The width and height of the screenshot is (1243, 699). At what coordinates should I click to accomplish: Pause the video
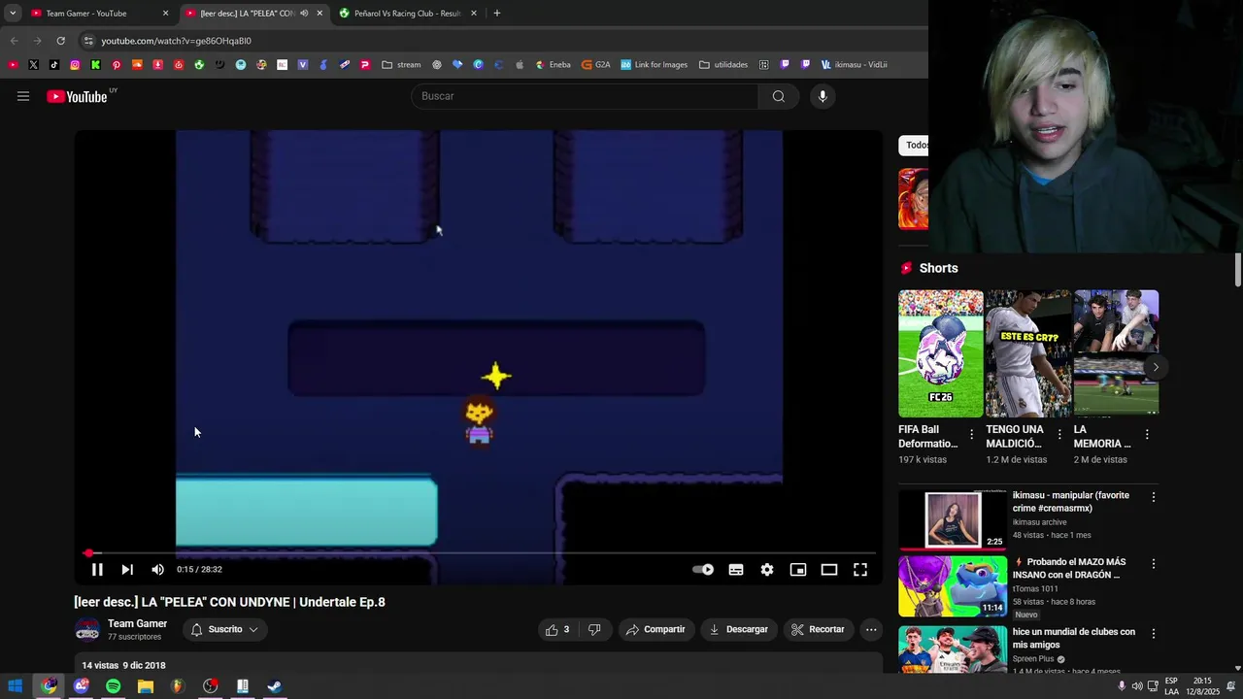point(97,570)
